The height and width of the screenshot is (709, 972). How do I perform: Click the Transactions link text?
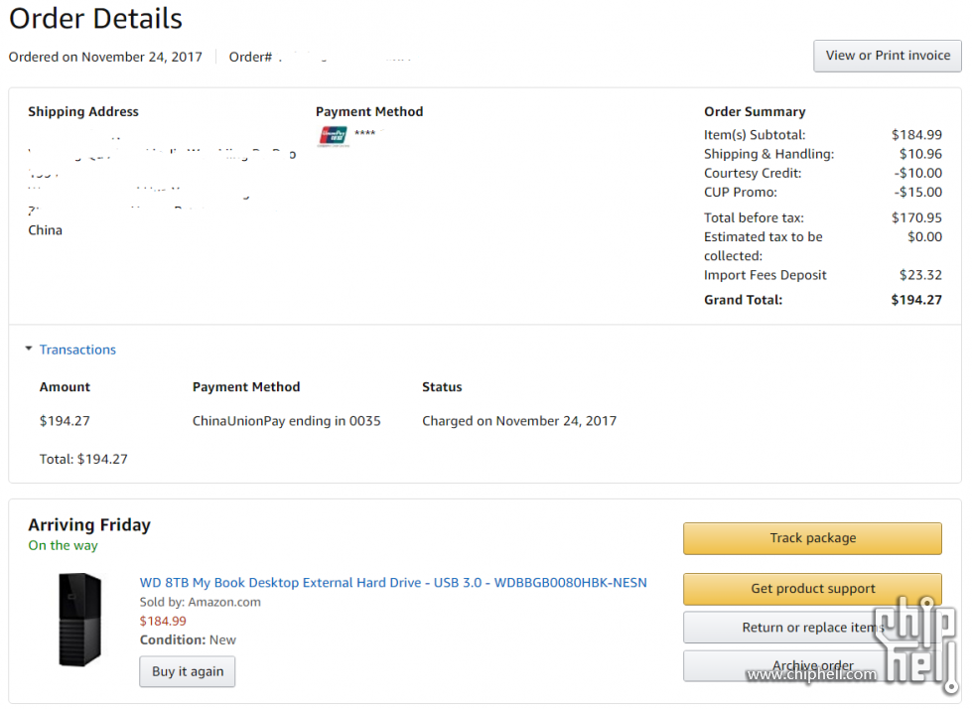[77, 350]
